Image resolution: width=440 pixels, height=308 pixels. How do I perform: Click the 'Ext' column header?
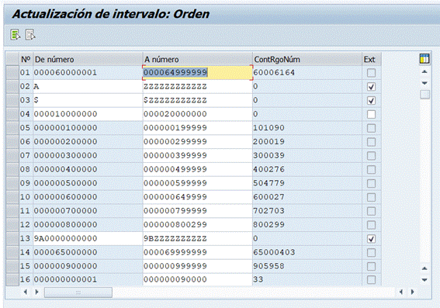372,59
